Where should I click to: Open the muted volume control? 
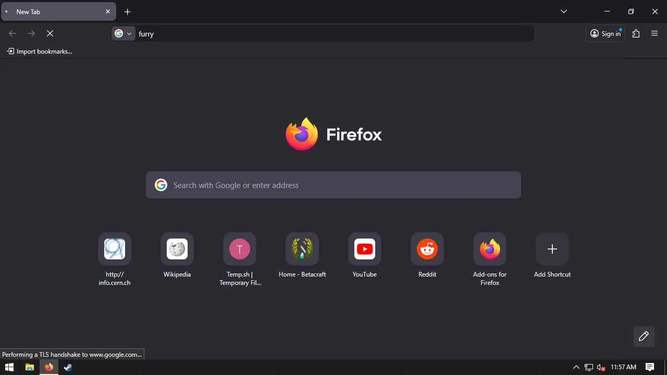[601, 367]
